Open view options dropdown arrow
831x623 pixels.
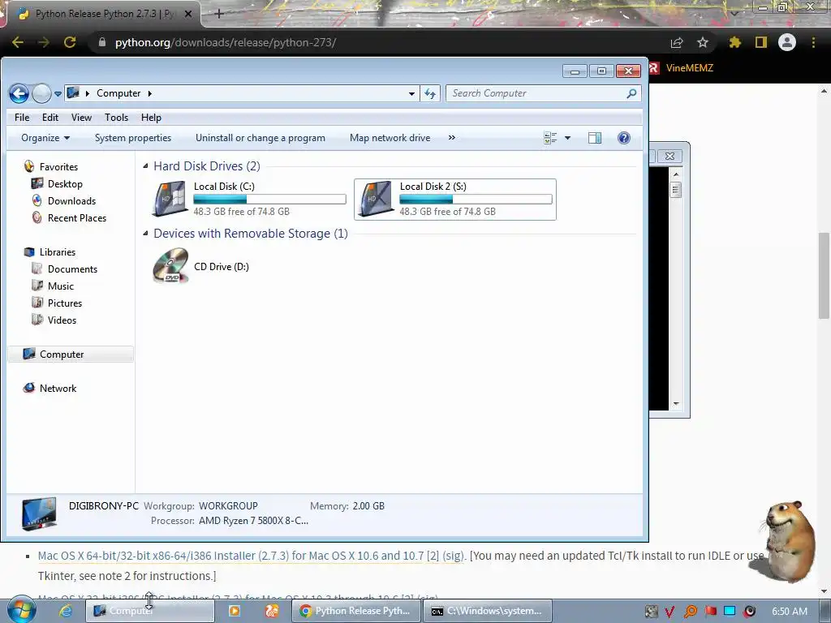[567, 138]
